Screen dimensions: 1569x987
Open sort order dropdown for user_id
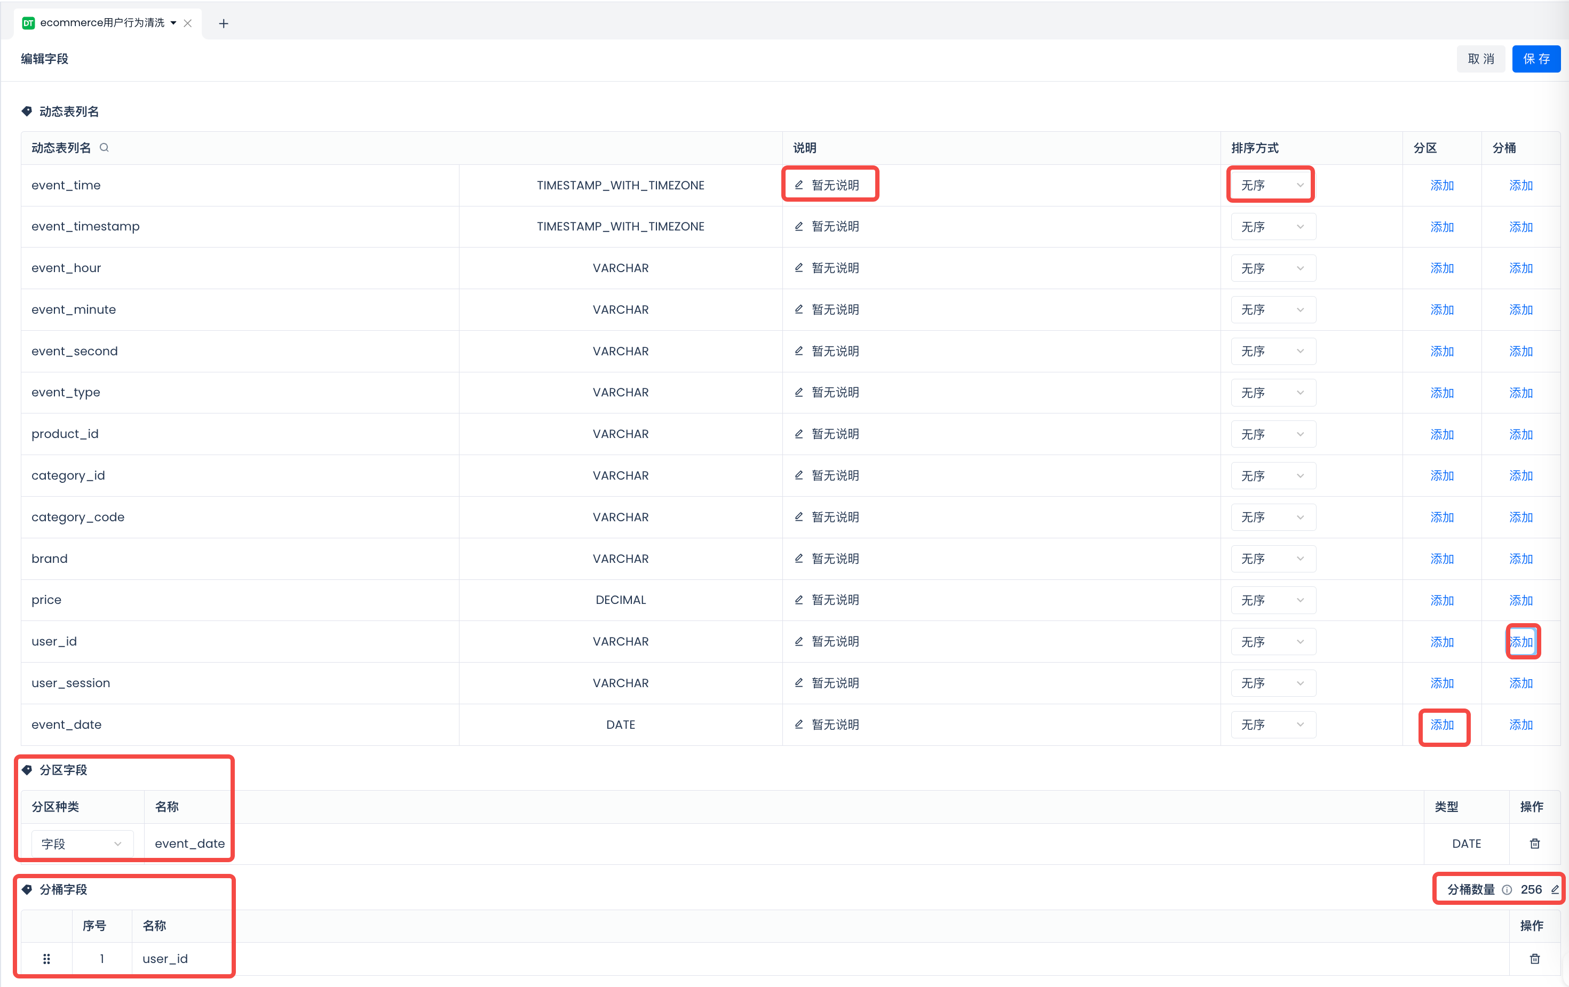tap(1272, 642)
